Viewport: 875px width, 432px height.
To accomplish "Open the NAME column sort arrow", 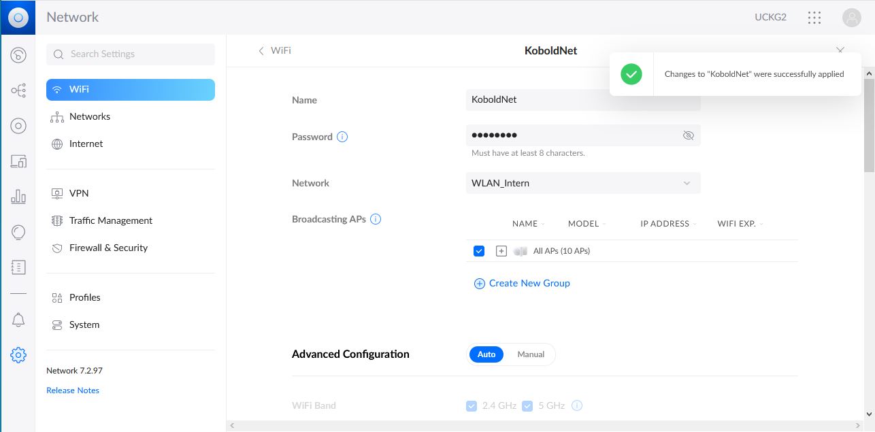I will pos(544,224).
